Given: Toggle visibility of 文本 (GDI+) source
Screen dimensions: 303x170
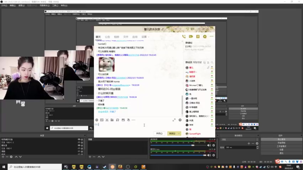Looking at the screenshot, I should coord(79,148).
